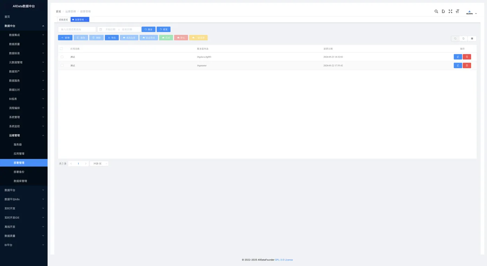Click the previous page arrow in pagination
Viewport: 487px width, 266px height.
pyautogui.click(x=71, y=163)
